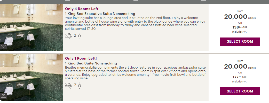The height and width of the screenshot is (103, 269).
Task: Click the no-smoking icon under Executive Suite
Action: point(68,36)
